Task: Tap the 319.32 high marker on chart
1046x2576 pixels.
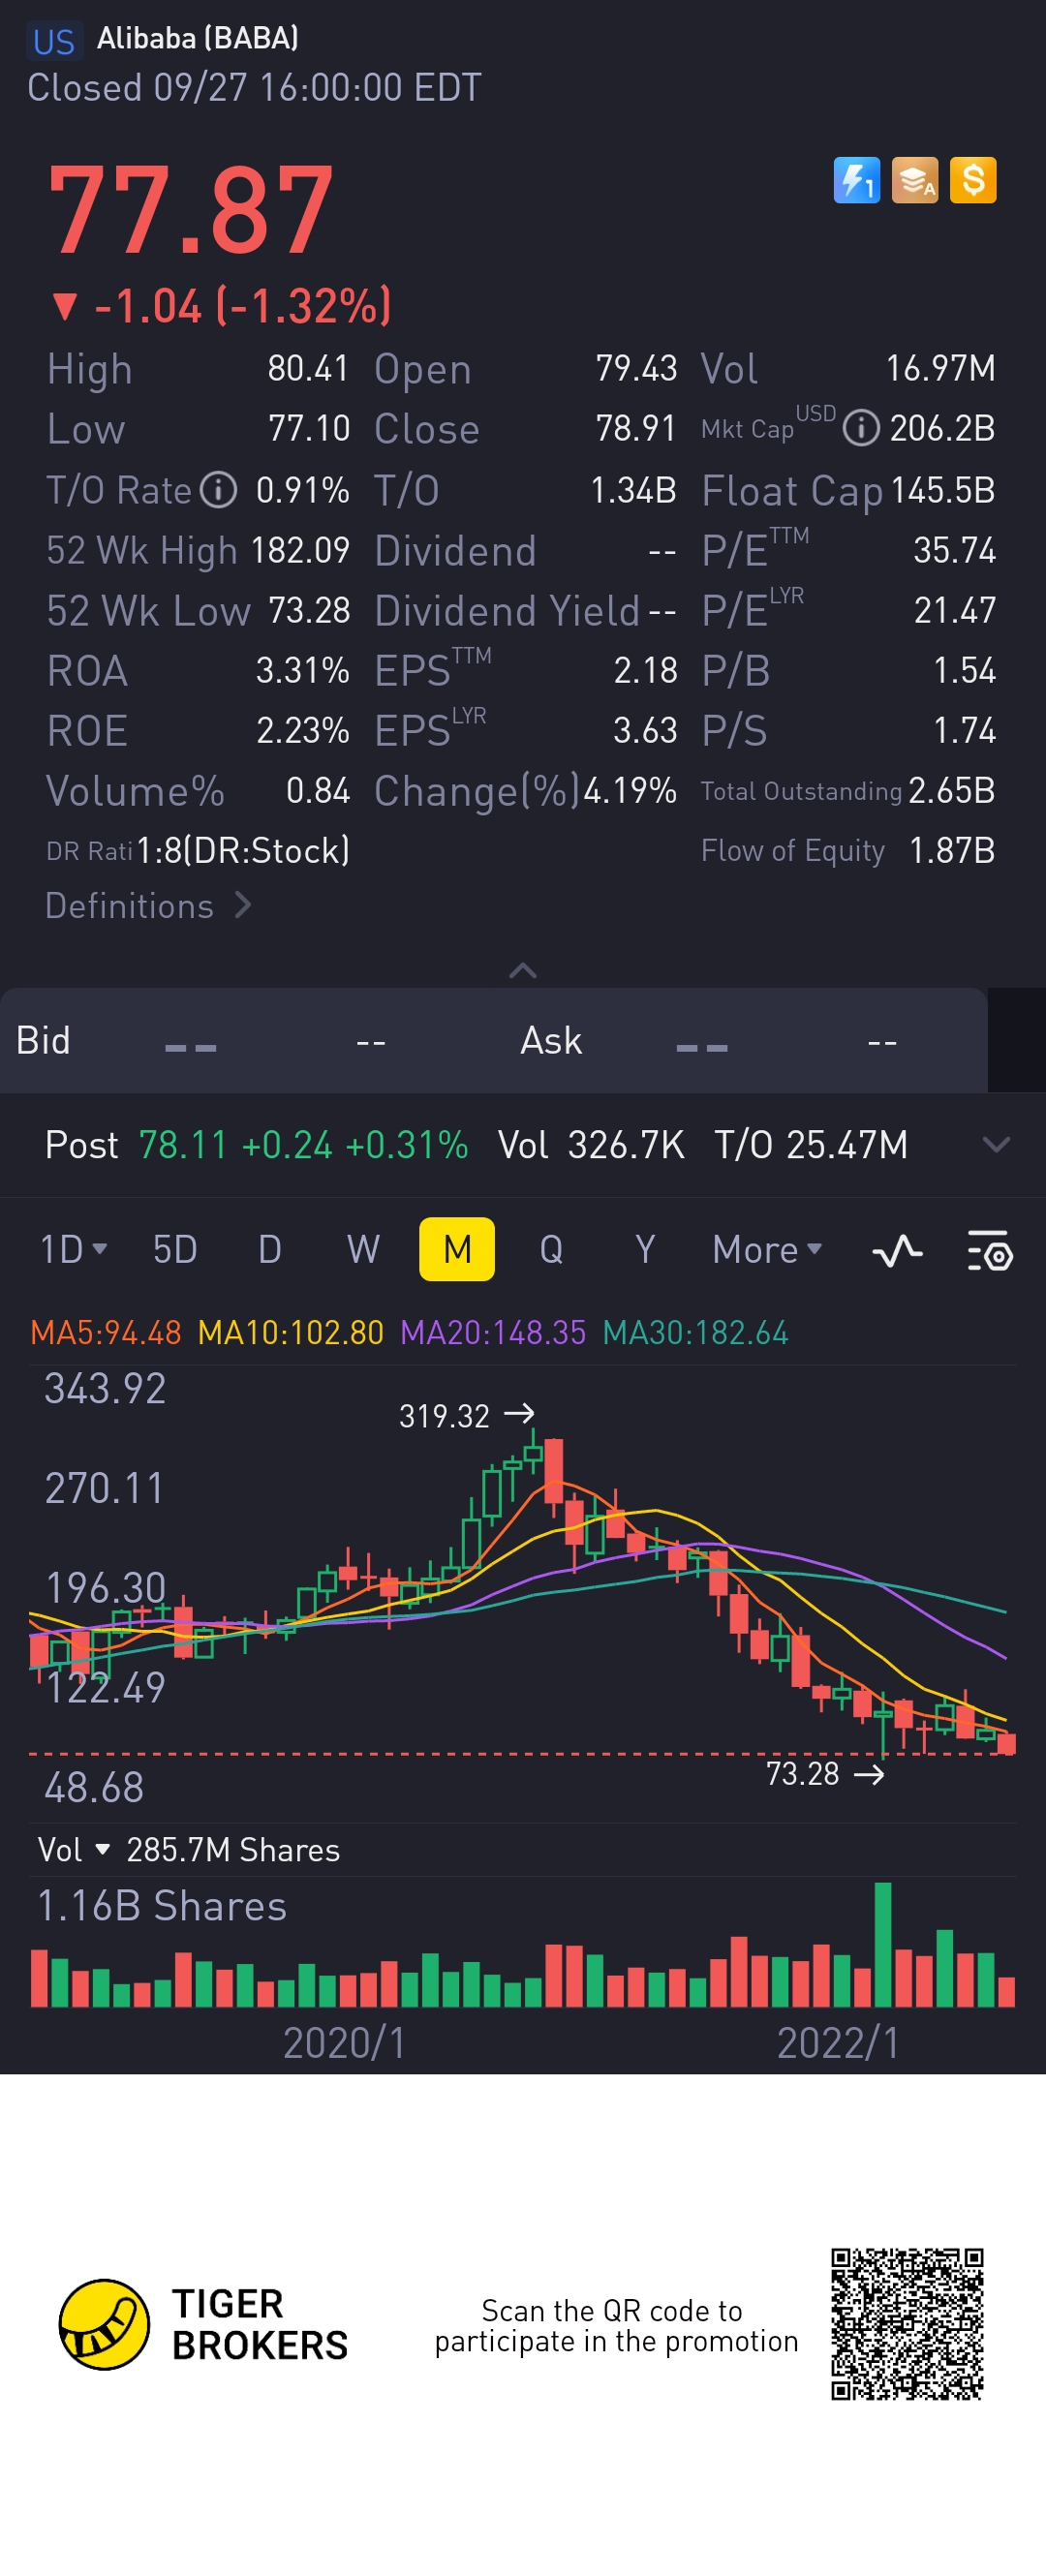Action: pyautogui.click(x=466, y=1416)
